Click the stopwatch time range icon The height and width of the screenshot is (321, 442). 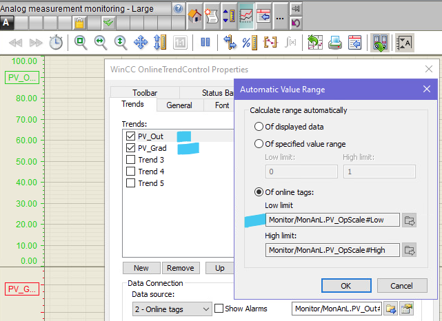56,43
